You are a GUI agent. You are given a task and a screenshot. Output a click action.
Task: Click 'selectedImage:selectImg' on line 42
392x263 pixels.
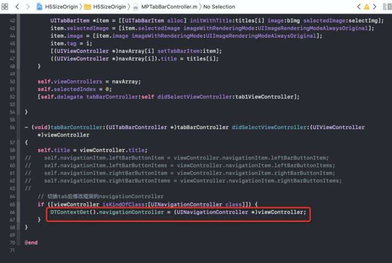tap(340, 20)
